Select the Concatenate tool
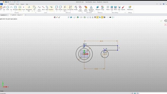 [70, 8]
